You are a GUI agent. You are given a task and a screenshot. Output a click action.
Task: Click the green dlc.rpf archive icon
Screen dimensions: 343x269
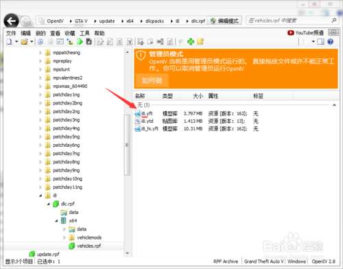tap(56, 204)
